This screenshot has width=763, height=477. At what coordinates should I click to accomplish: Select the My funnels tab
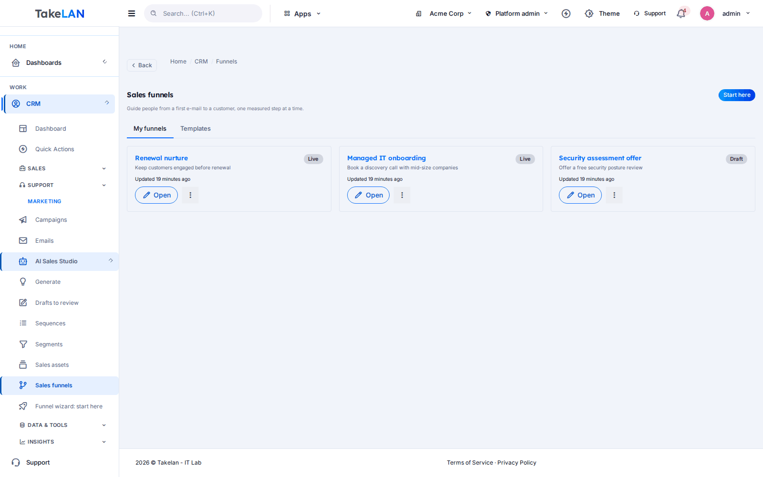point(150,129)
